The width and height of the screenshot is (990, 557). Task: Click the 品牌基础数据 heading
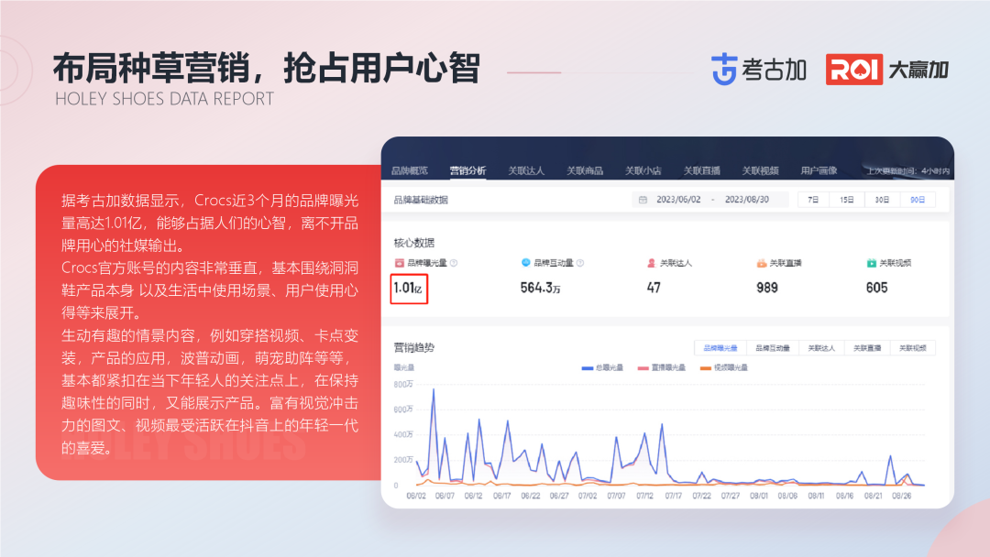click(x=421, y=200)
